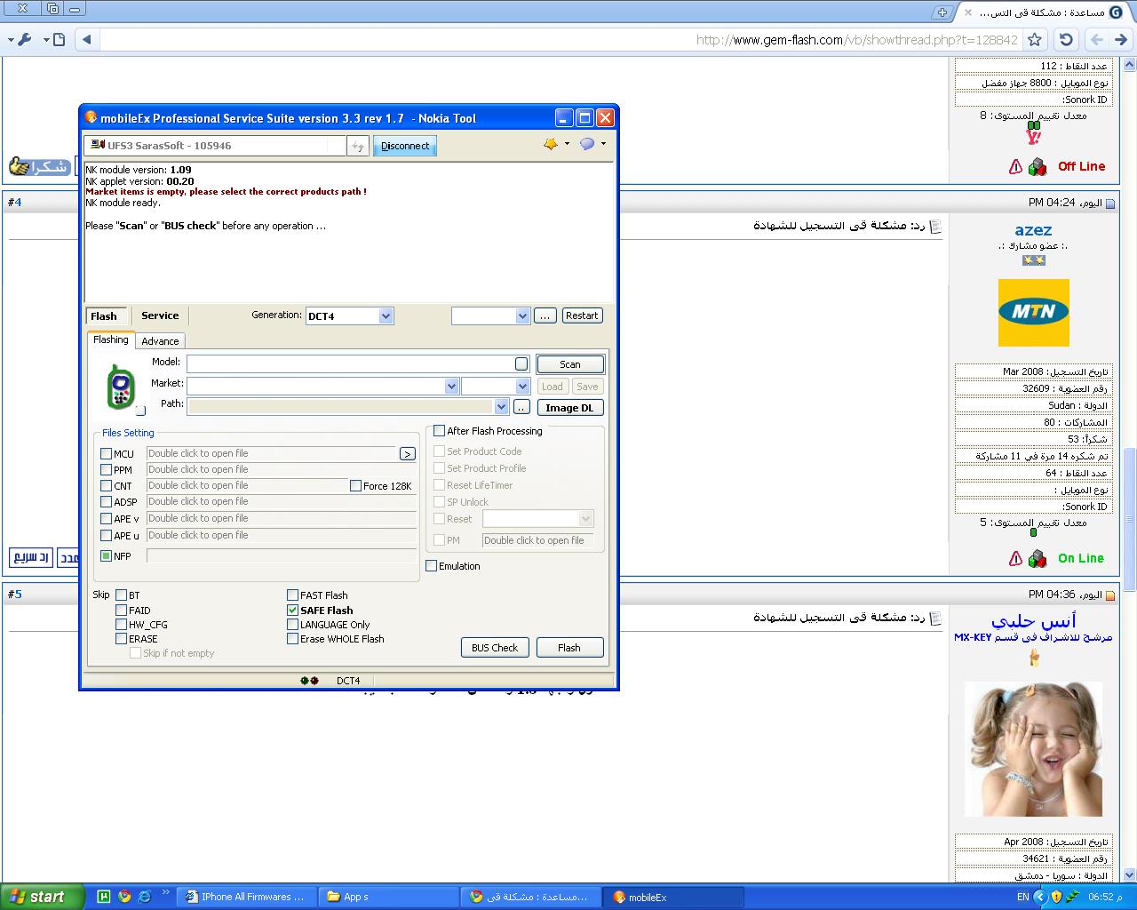Open the App s folder from taskbar

click(x=388, y=898)
